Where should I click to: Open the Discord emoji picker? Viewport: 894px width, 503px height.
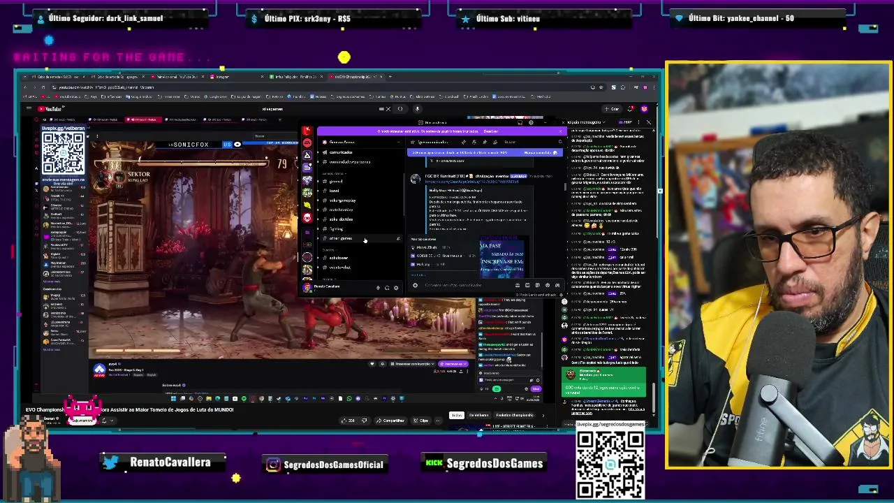pos(548,285)
